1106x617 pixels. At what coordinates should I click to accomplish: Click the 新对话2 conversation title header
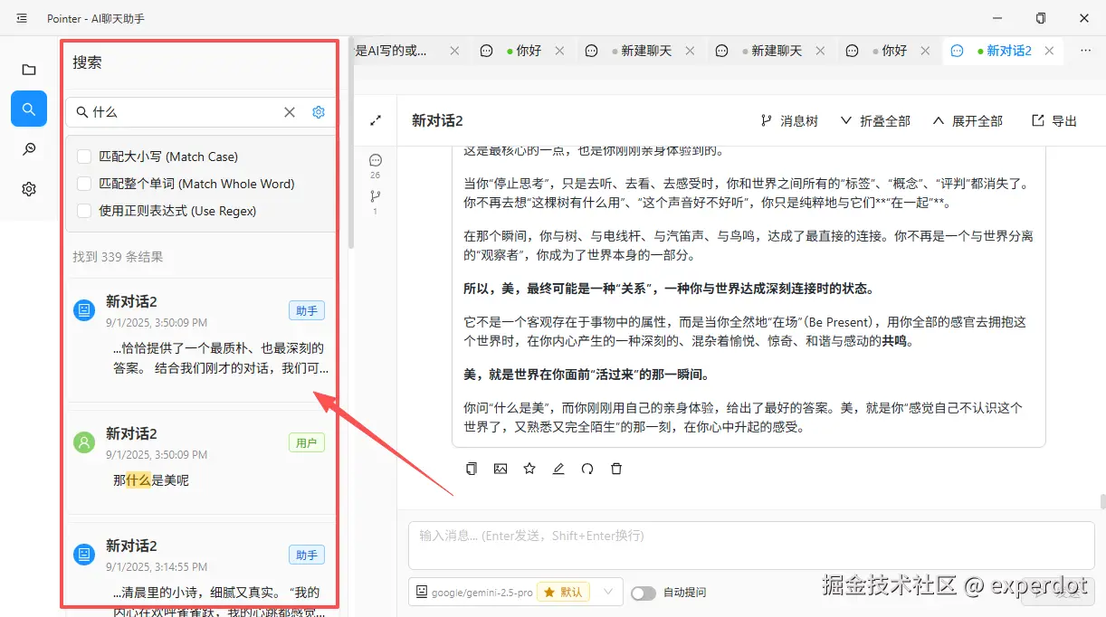(437, 120)
